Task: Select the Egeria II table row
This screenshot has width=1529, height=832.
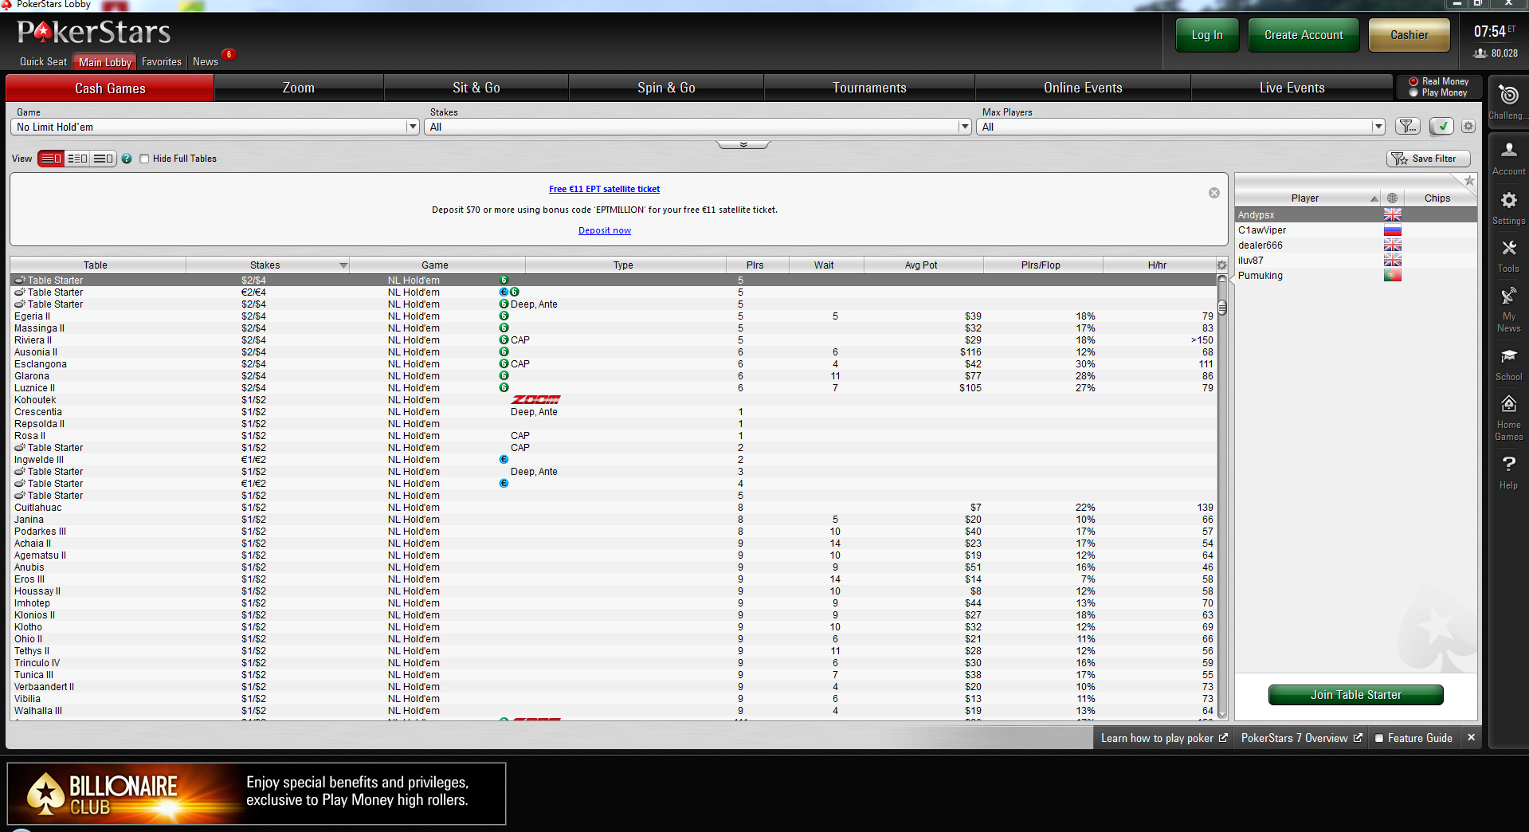Action: tap(614, 316)
